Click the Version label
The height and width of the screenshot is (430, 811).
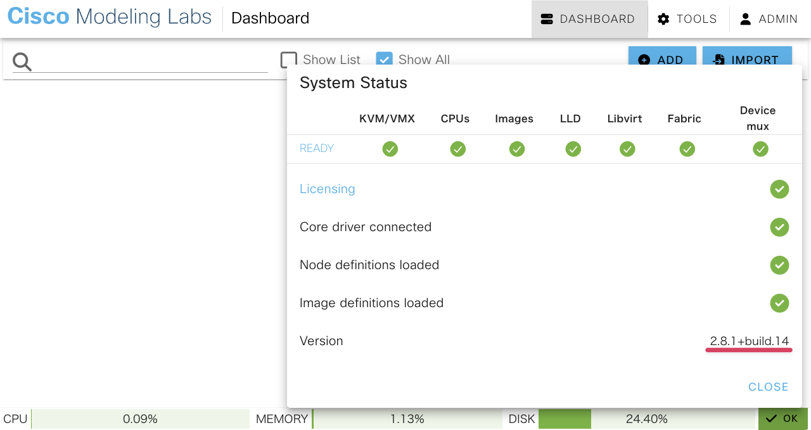(321, 341)
